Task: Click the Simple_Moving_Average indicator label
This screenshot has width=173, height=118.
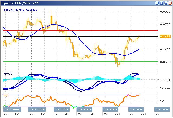Action: tap(20, 10)
